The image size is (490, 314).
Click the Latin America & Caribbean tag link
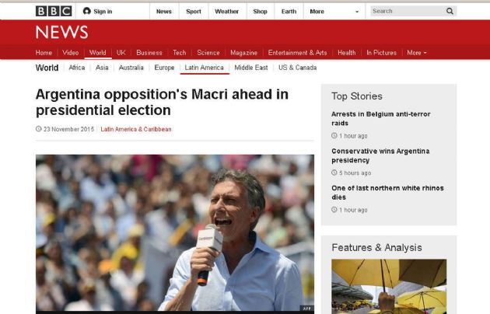136,129
